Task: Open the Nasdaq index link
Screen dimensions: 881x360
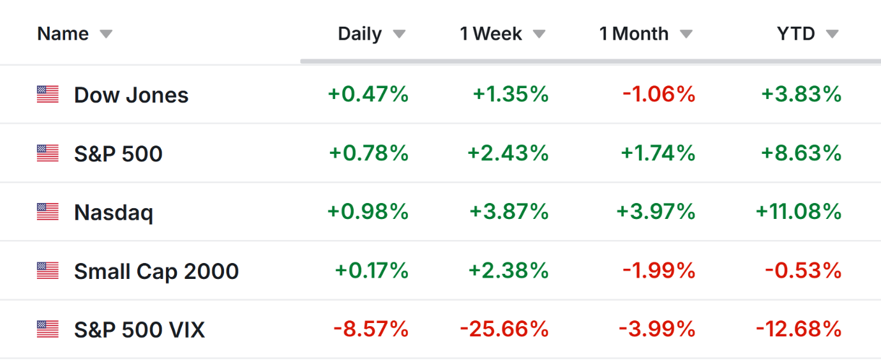Action: [x=114, y=213]
